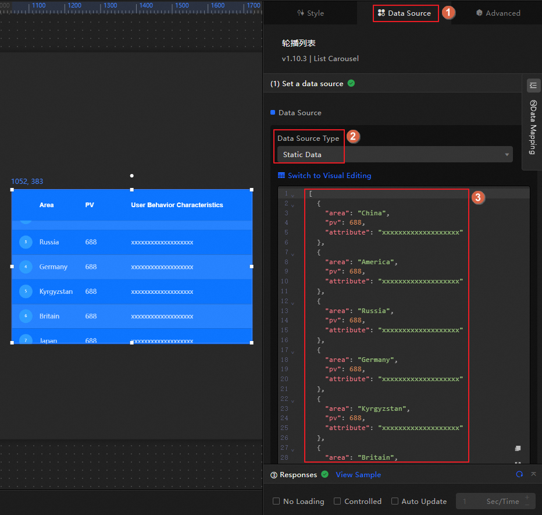This screenshot has height=515, width=542.
Task: Copy the code editor contents icon
Action: point(518,449)
